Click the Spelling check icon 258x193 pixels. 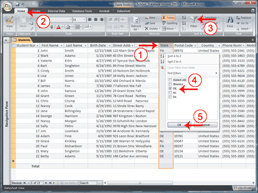pos(164,23)
